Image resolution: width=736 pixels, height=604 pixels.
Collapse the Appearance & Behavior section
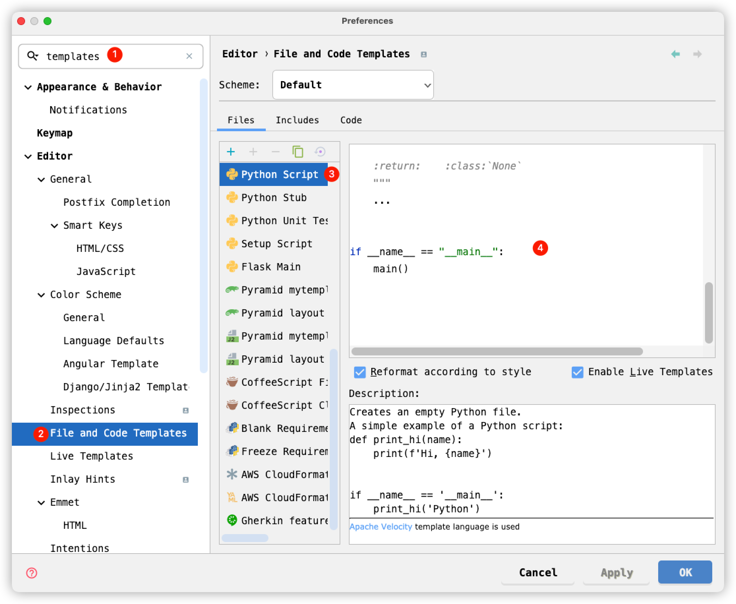[28, 87]
